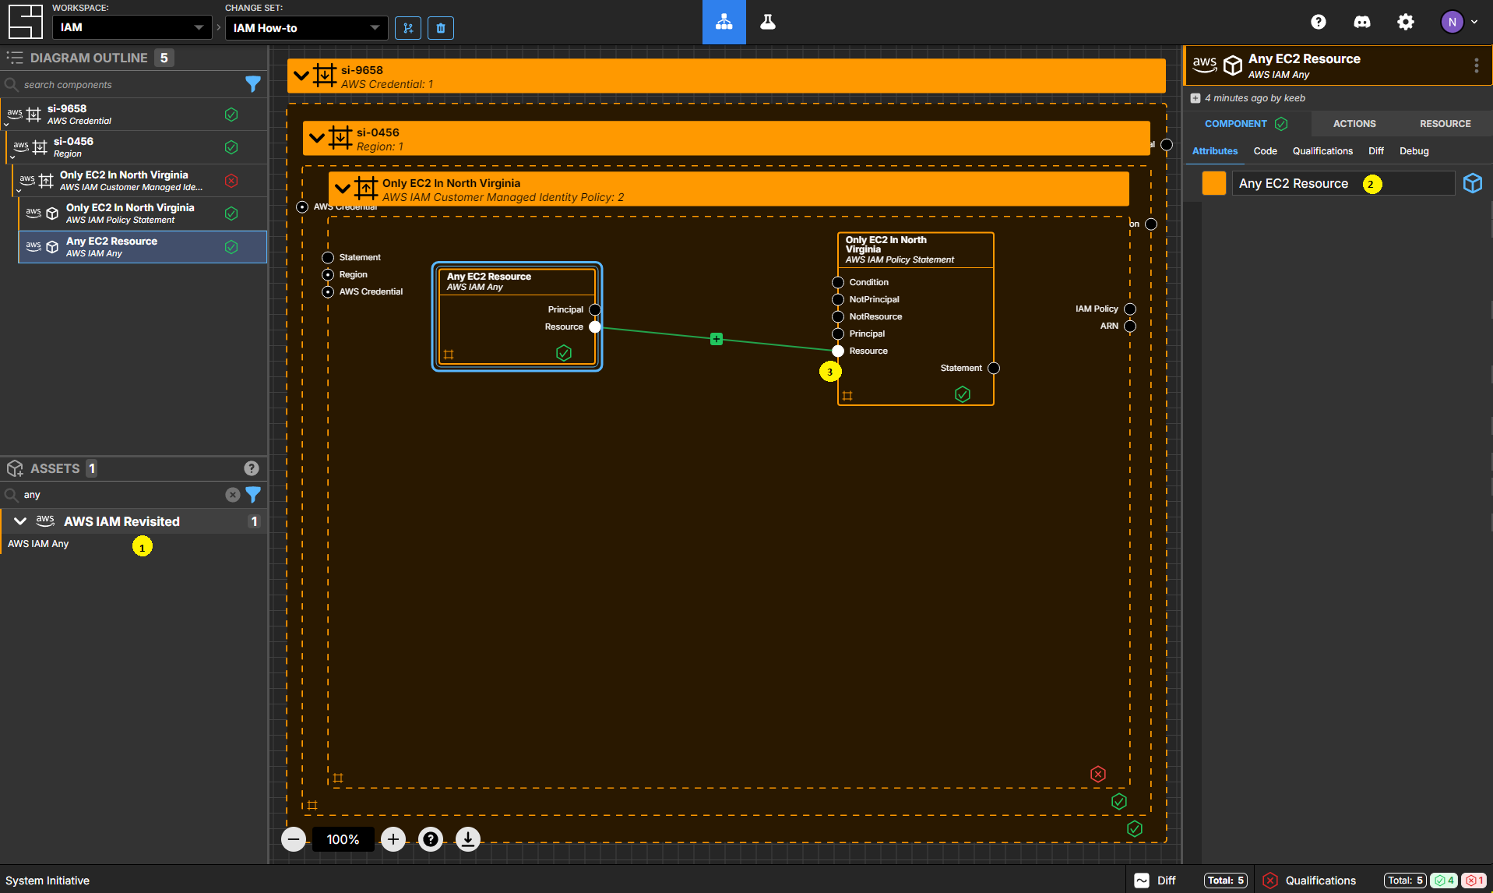Open diagram help question mark button
Screen dimensions: 1493x893
pyautogui.click(x=431, y=839)
